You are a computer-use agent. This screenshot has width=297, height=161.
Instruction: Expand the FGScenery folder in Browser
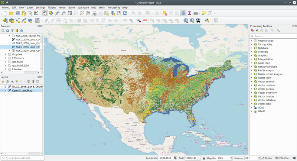6,58
